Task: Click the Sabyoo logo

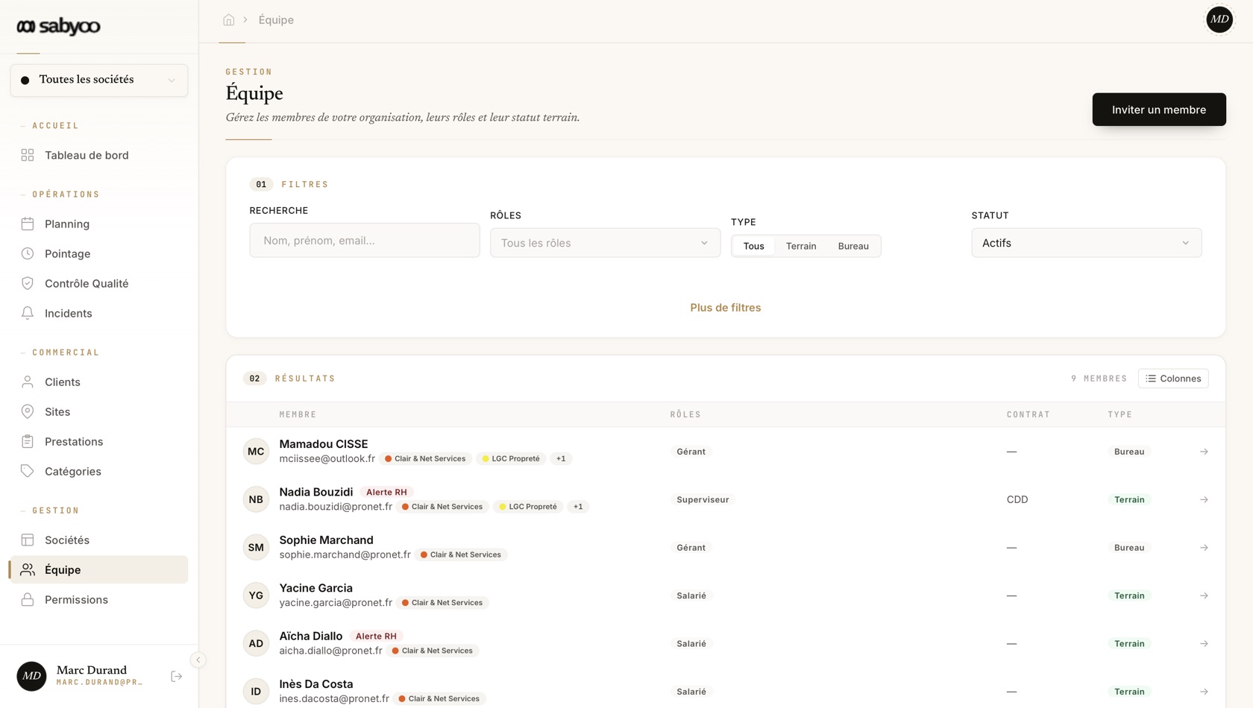Action: (58, 27)
